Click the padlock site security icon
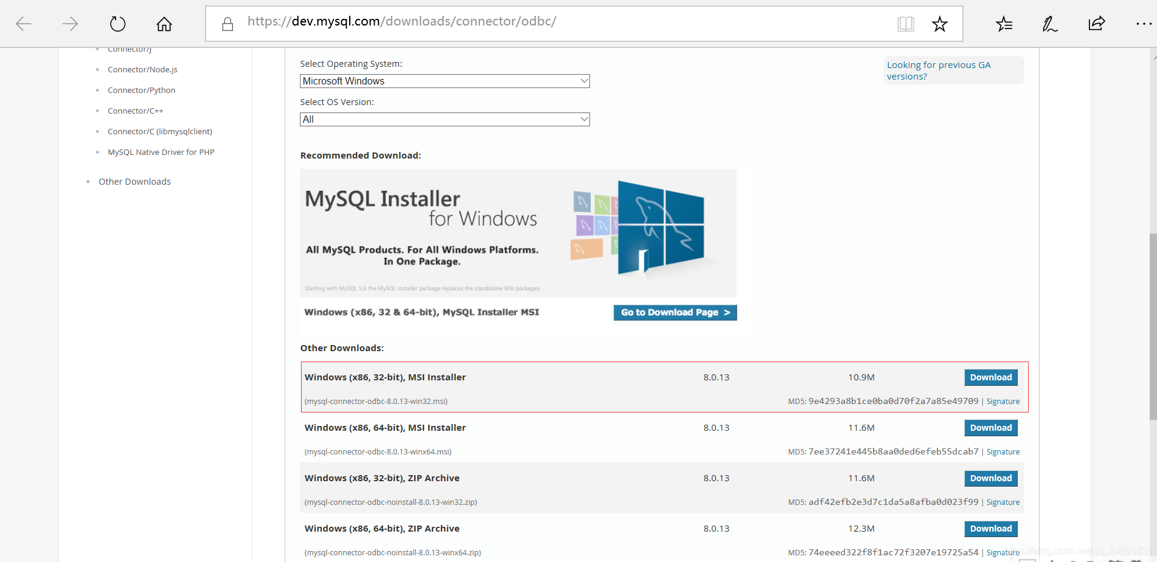This screenshot has height=562, width=1157. click(x=228, y=24)
